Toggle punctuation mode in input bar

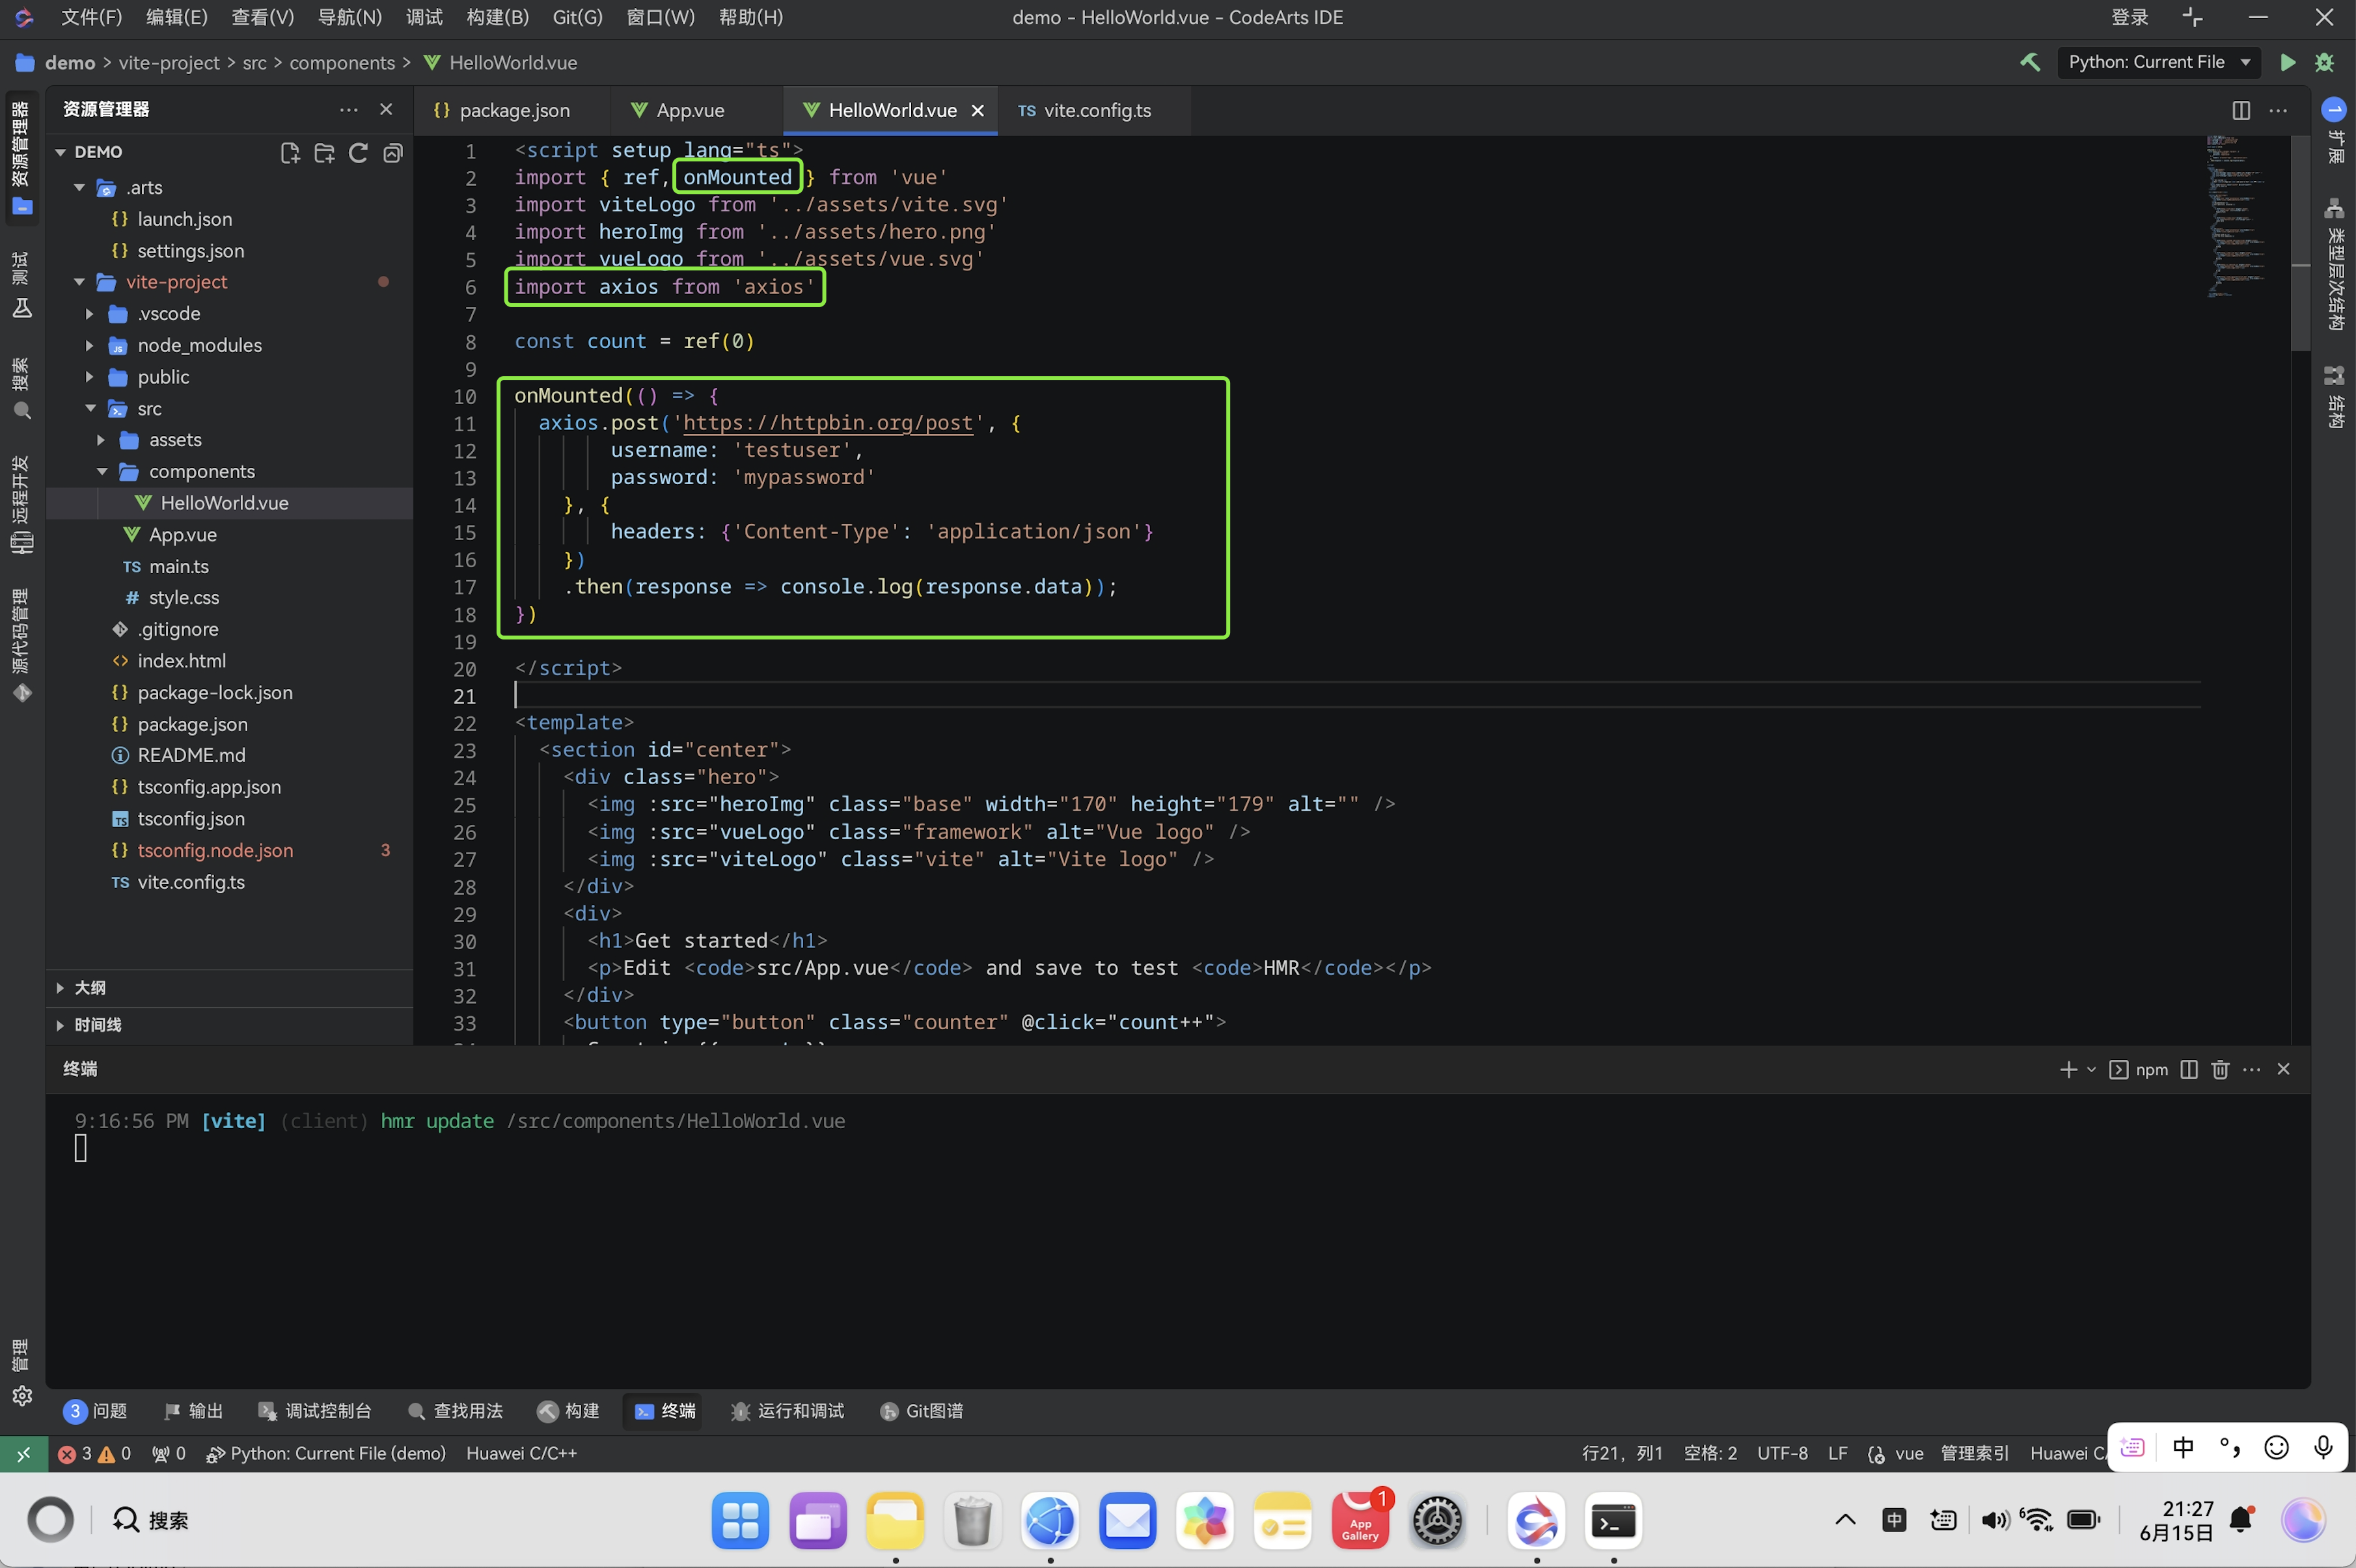point(2229,1447)
